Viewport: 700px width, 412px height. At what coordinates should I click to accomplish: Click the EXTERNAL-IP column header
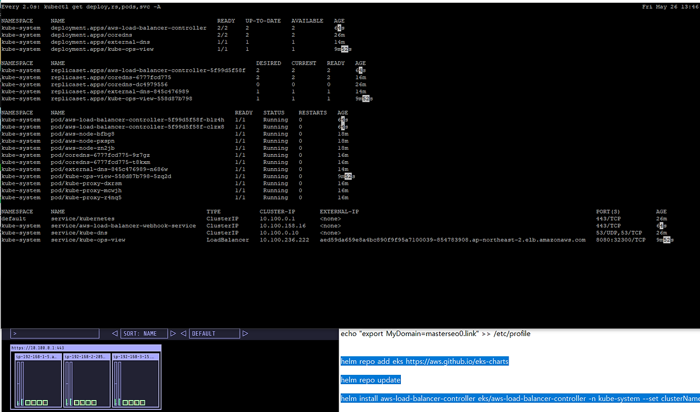click(x=340, y=211)
